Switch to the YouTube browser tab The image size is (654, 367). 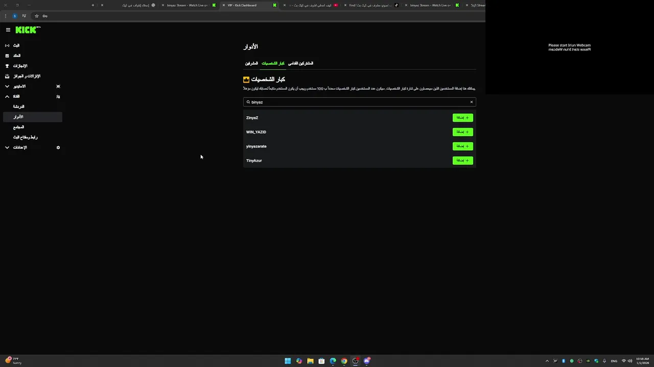(312, 5)
